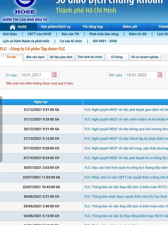Image resolution: width=168 pixels, height=225 pixels.
Task: Open news about phê duyệt giao dịch
Action: [x=126, y=110]
